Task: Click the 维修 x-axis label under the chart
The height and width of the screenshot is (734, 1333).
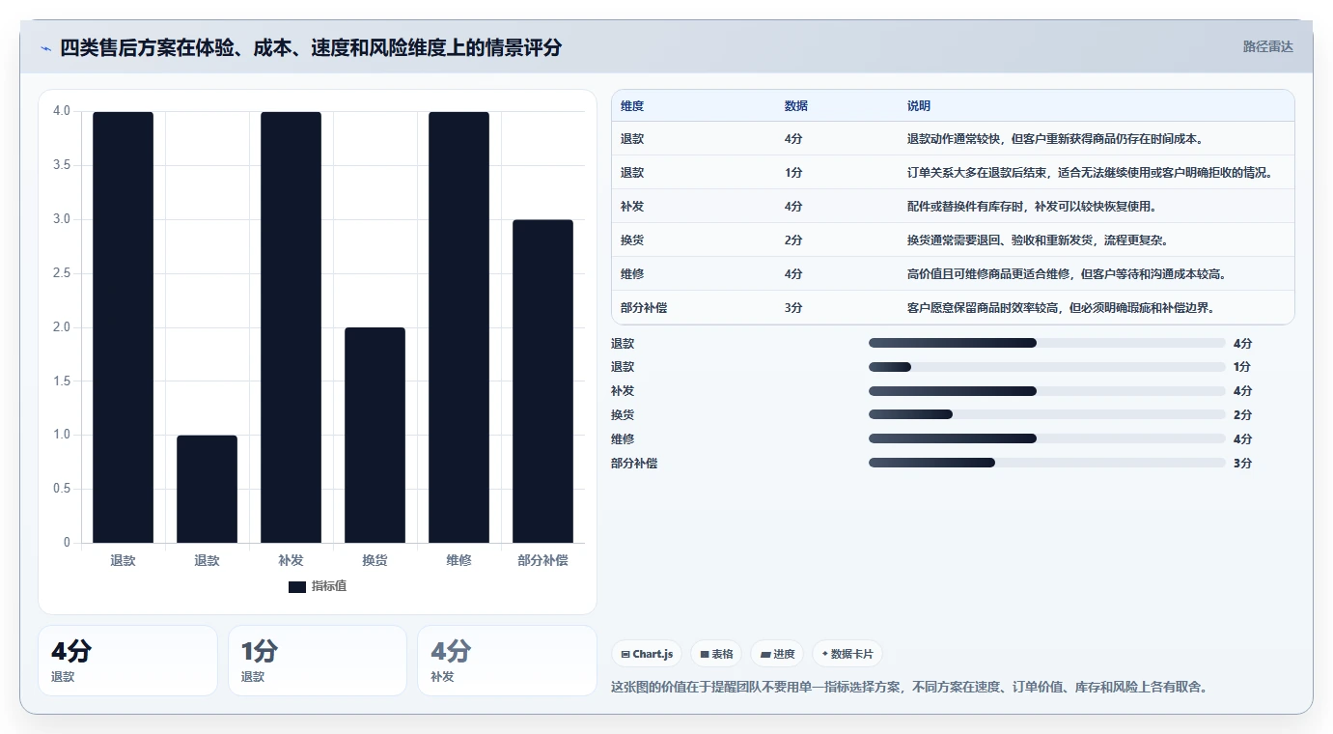Action: 458,560
